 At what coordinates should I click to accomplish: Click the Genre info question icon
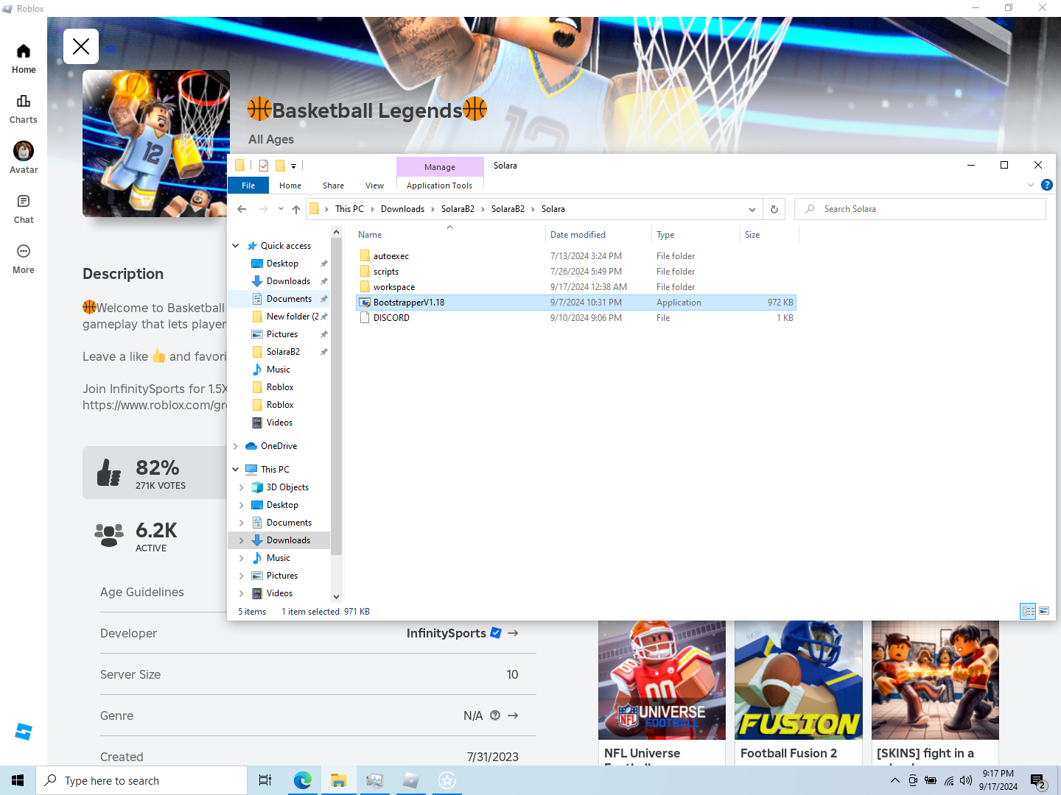495,715
